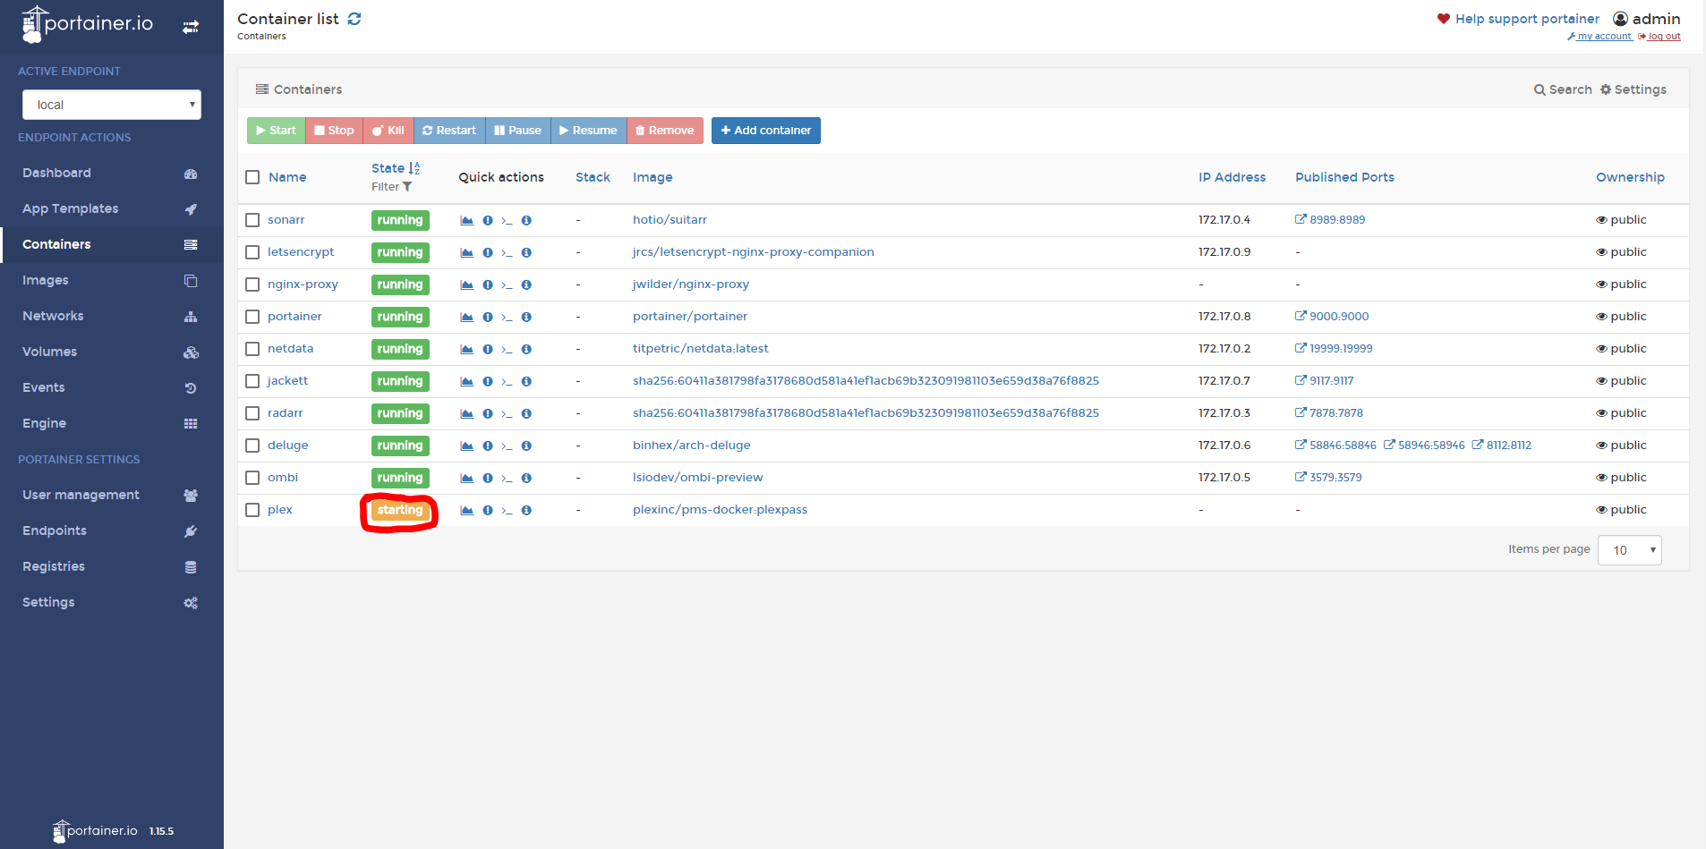Click the Volumes cubes icon in sidebar
1706x849 pixels.
191,352
